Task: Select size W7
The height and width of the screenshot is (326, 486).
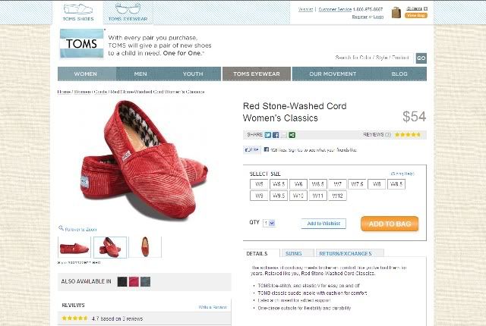Action: point(337,184)
